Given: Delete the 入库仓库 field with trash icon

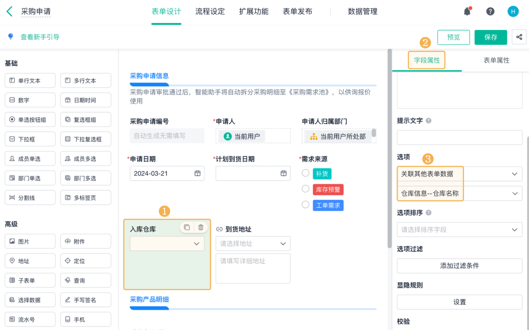Looking at the screenshot, I should (x=201, y=227).
